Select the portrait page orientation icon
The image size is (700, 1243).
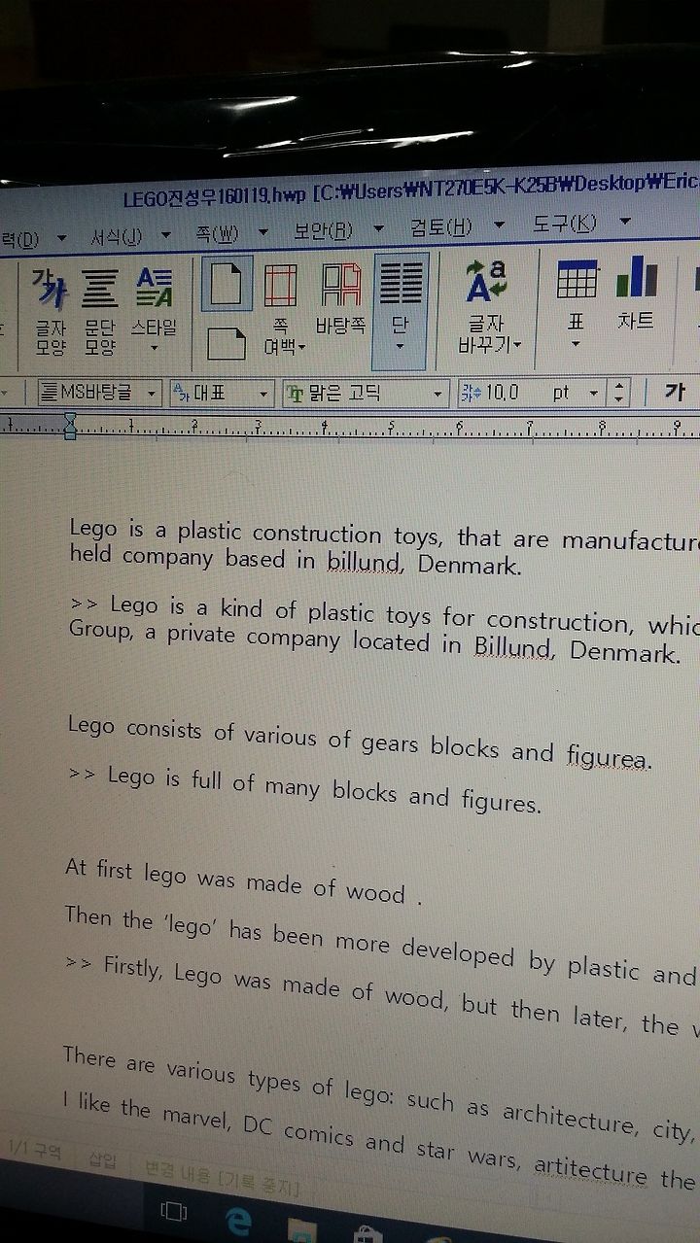[227, 283]
